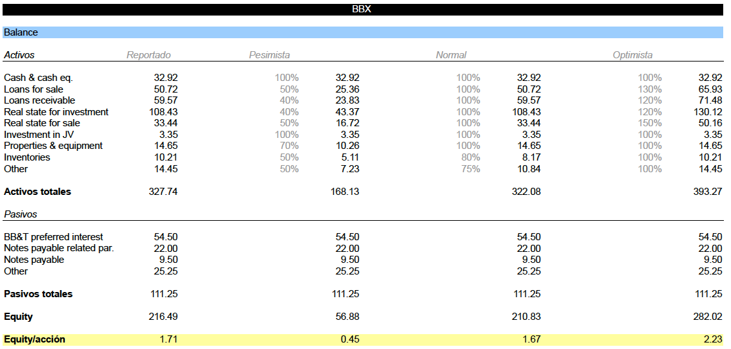Viewport: 731px width, 349px height.
Task: Select the Activos column heading
Action: tap(19, 55)
